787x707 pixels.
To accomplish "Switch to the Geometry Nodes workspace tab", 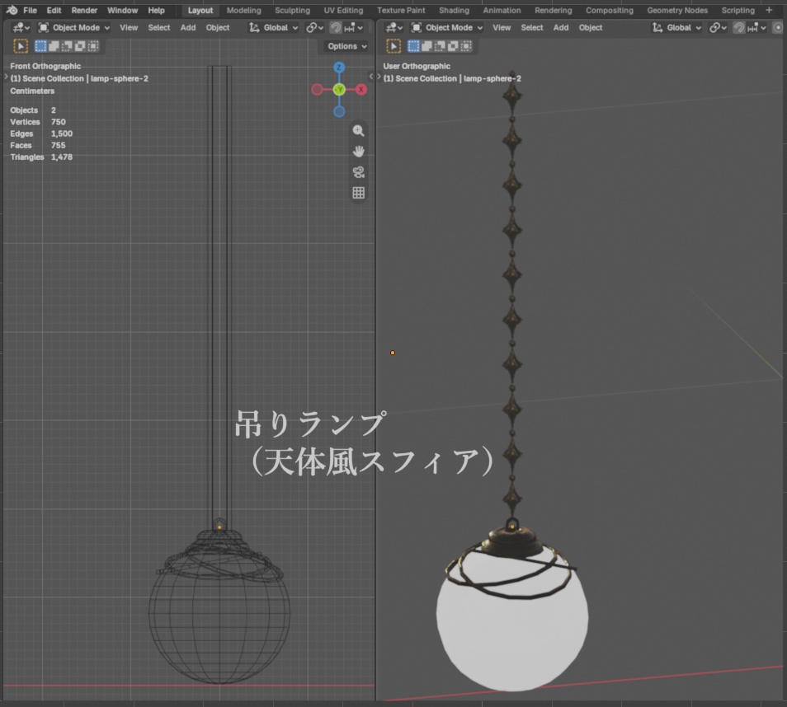I will pos(677,10).
